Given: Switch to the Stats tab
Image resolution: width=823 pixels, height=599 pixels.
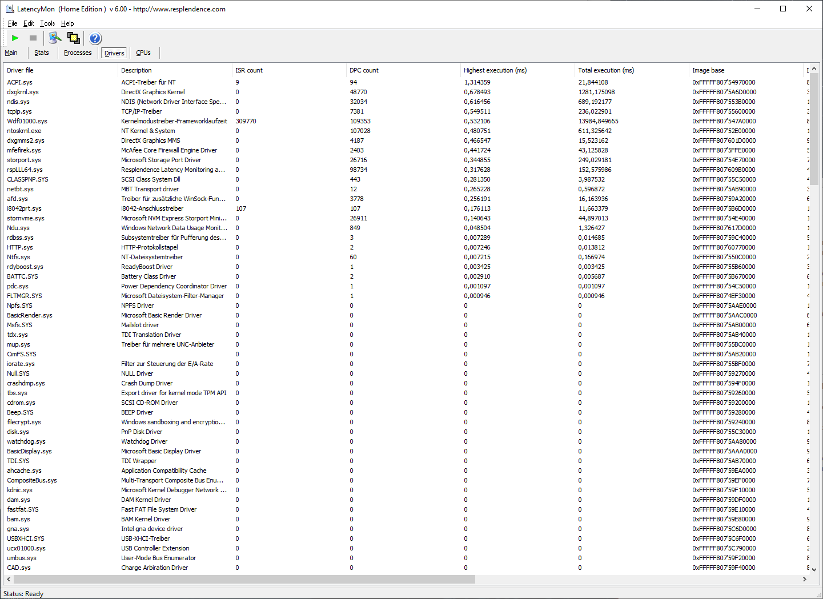Looking at the screenshot, I should tap(42, 53).
